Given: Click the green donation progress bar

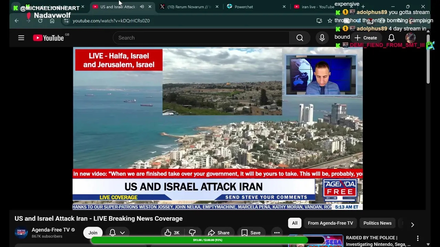Looking at the screenshot, I should pos(208,240).
